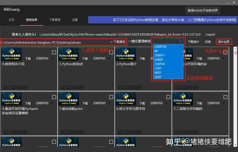Click 下载 on the 5.输出函数print card

[x=85, y=103]
